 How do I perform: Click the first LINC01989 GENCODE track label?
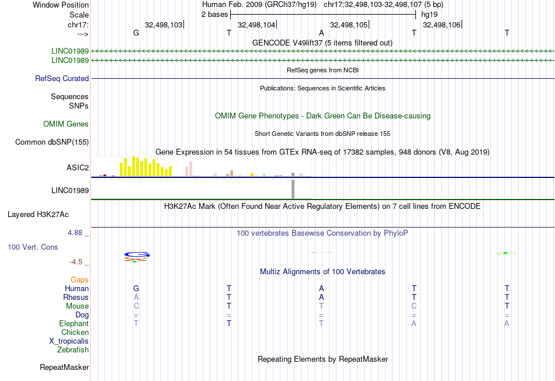pyautogui.click(x=70, y=51)
